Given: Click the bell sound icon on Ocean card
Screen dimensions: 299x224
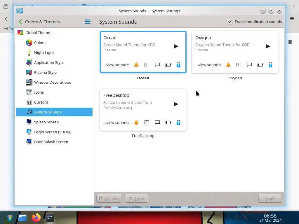Looking at the screenshot, I should click(x=136, y=65).
